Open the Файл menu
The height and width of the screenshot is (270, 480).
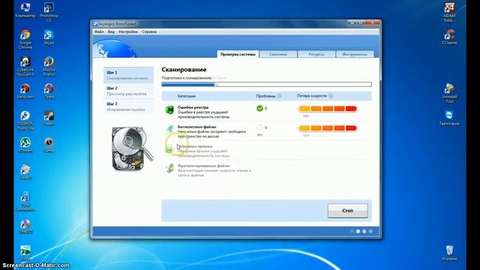point(99,31)
